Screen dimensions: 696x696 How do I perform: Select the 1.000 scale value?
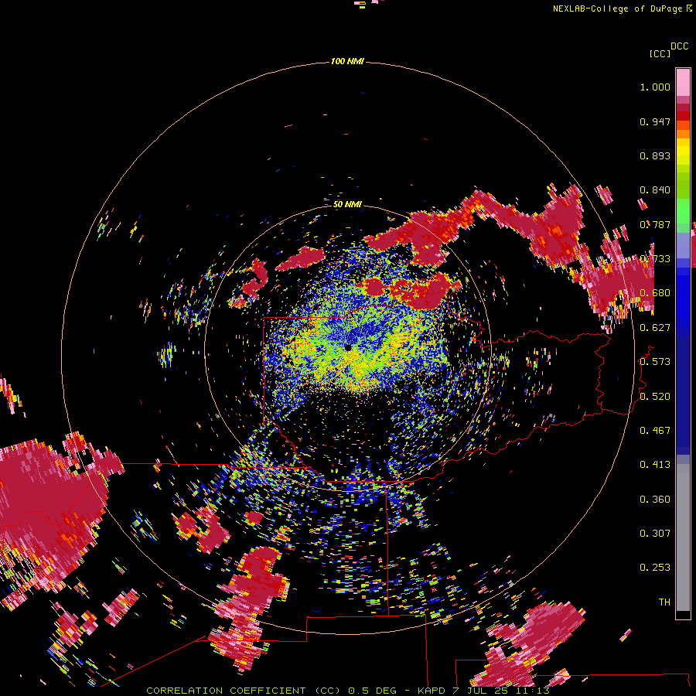click(x=655, y=87)
